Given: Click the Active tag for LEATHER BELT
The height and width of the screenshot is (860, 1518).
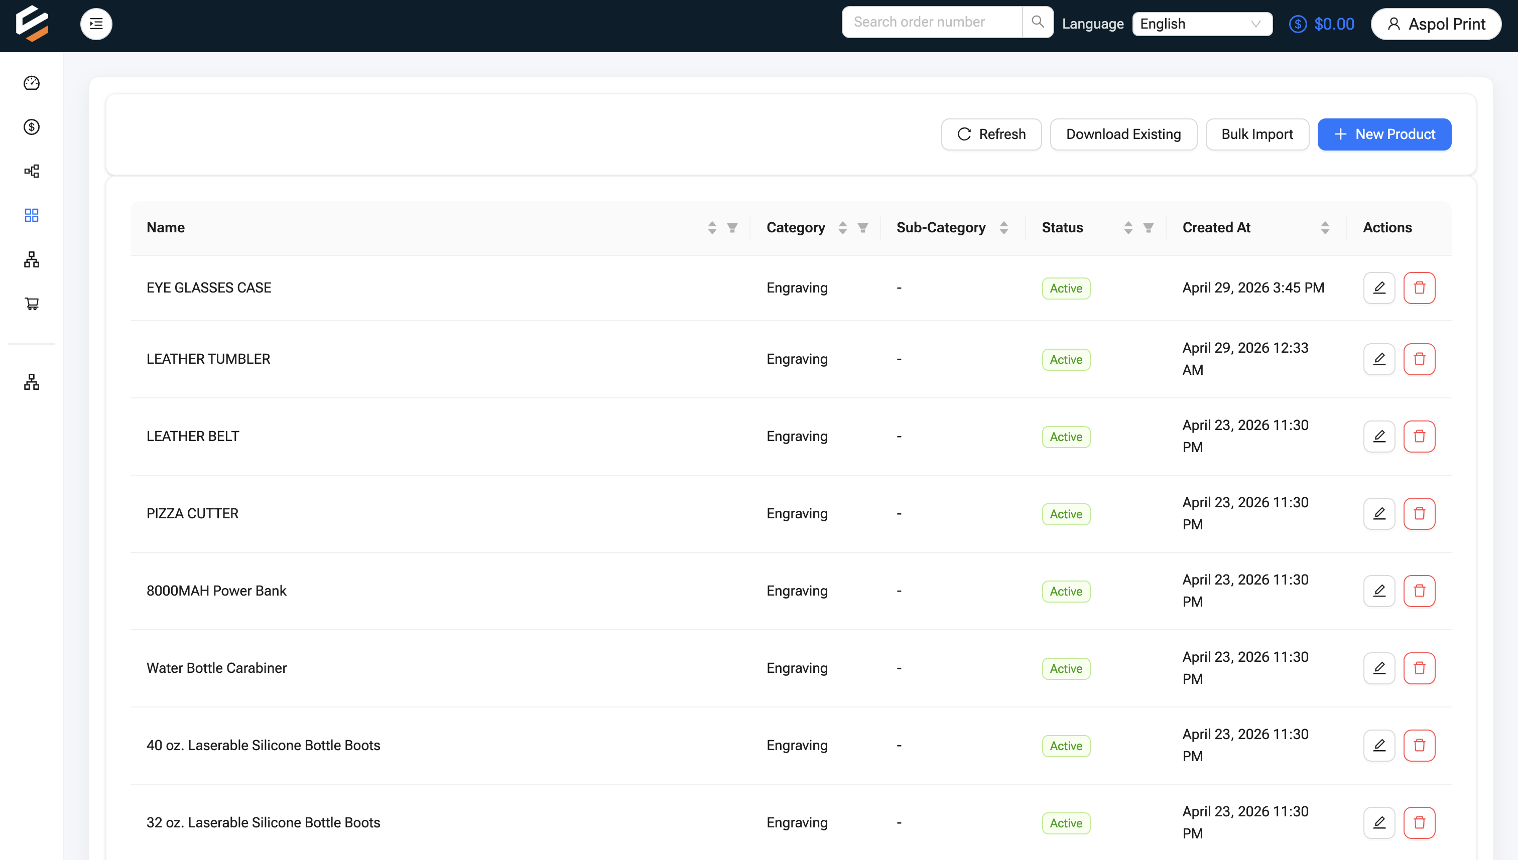Looking at the screenshot, I should [1065, 437].
